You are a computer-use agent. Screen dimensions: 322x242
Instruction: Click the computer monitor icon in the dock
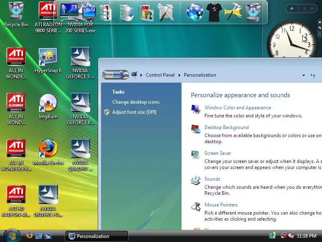coord(70,12)
